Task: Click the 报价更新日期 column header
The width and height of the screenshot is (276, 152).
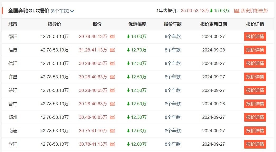Action: (x=213, y=24)
